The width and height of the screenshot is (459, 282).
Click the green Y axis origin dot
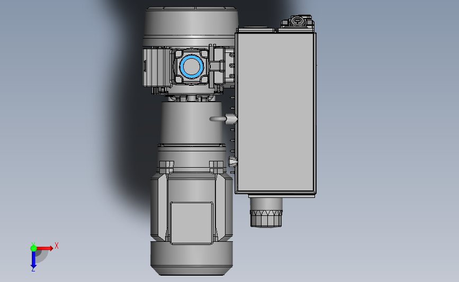click(33, 248)
